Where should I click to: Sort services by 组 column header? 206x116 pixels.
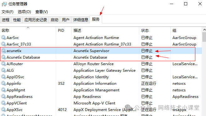pyautogui.click(x=186, y=30)
